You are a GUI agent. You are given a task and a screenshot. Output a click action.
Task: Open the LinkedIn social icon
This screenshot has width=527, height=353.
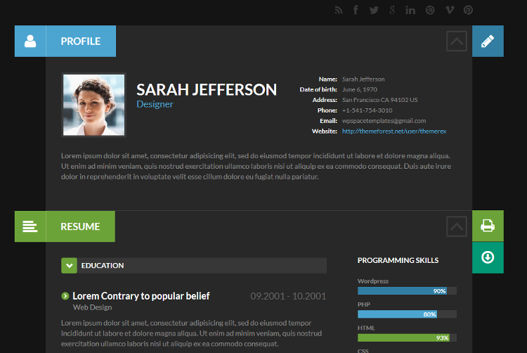410,11
